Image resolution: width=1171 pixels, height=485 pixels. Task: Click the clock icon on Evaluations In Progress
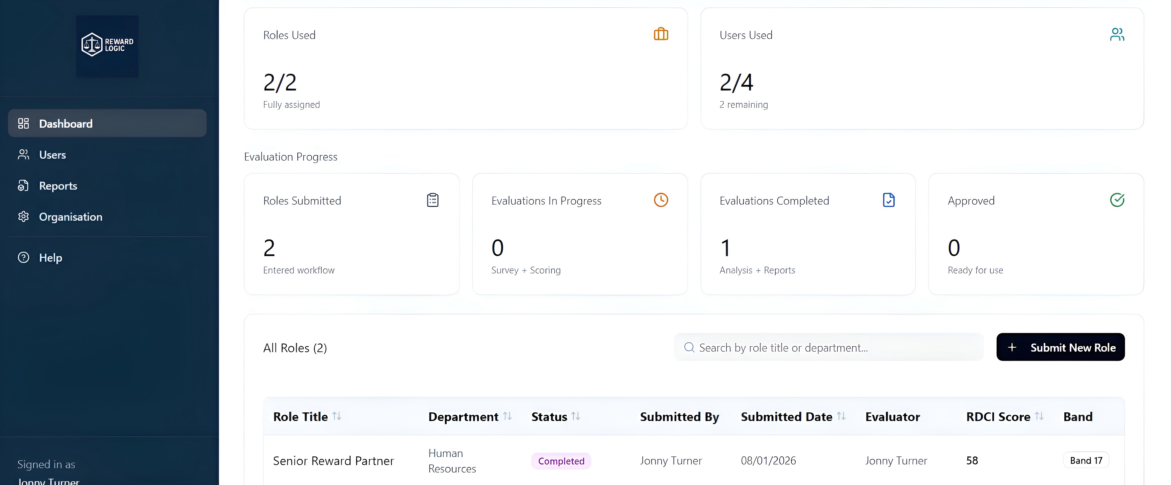click(x=661, y=200)
